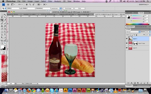151x94 pixels.
Task: Select the Hand tool in toolbox
Action: [2, 43]
